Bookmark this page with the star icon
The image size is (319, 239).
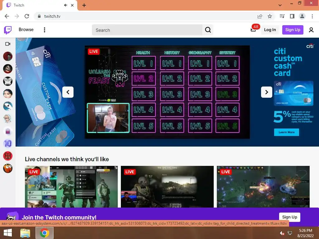(270, 16)
